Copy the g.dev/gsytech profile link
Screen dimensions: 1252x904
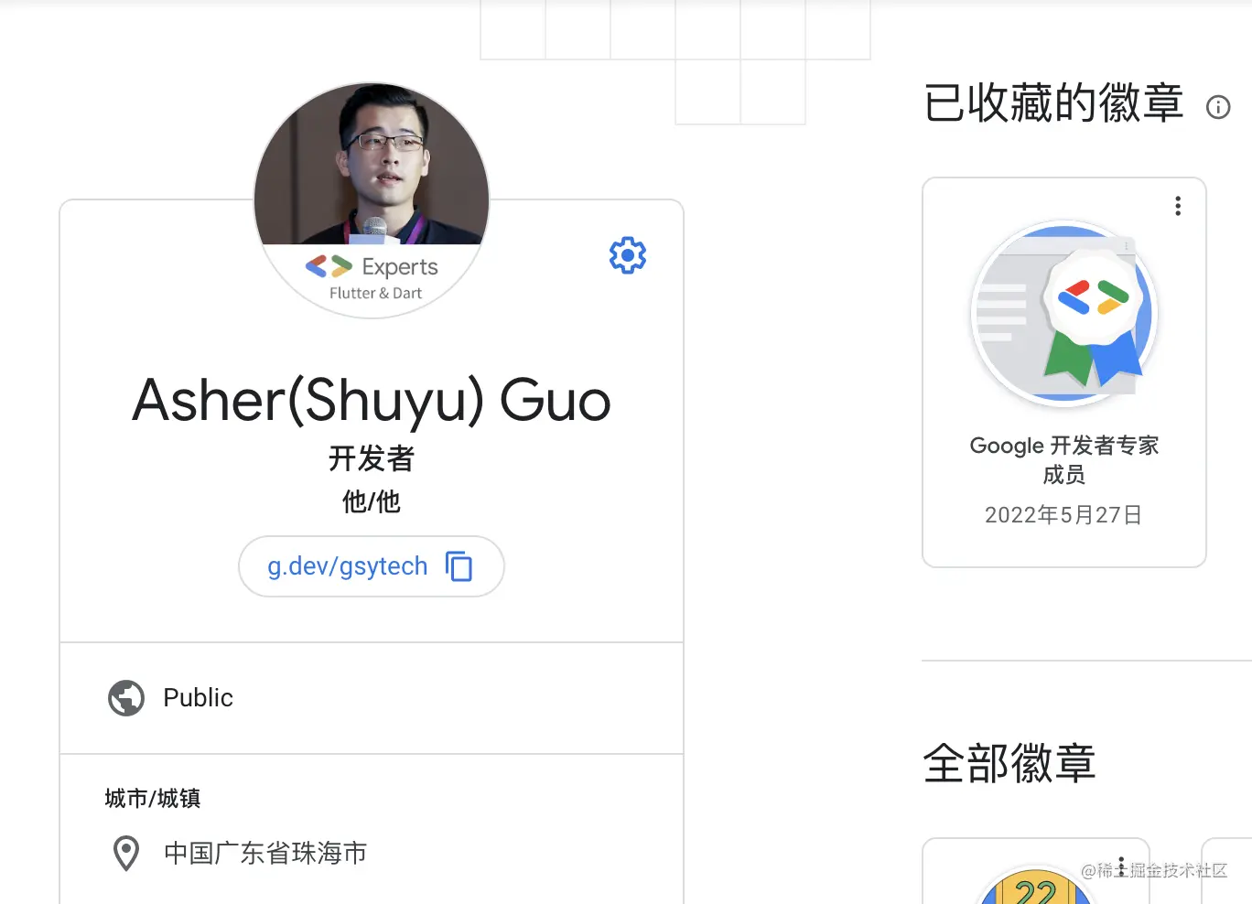click(459, 566)
